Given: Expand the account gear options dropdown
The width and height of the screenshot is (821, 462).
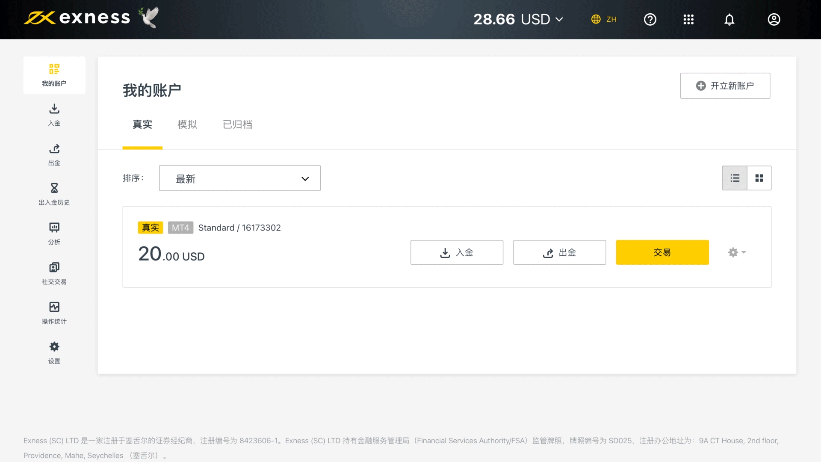Looking at the screenshot, I should (x=737, y=252).
